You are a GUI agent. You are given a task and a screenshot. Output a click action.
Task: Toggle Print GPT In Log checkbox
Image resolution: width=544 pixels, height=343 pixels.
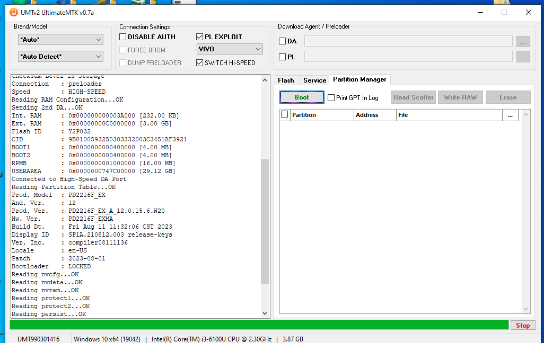pos(331,98)
